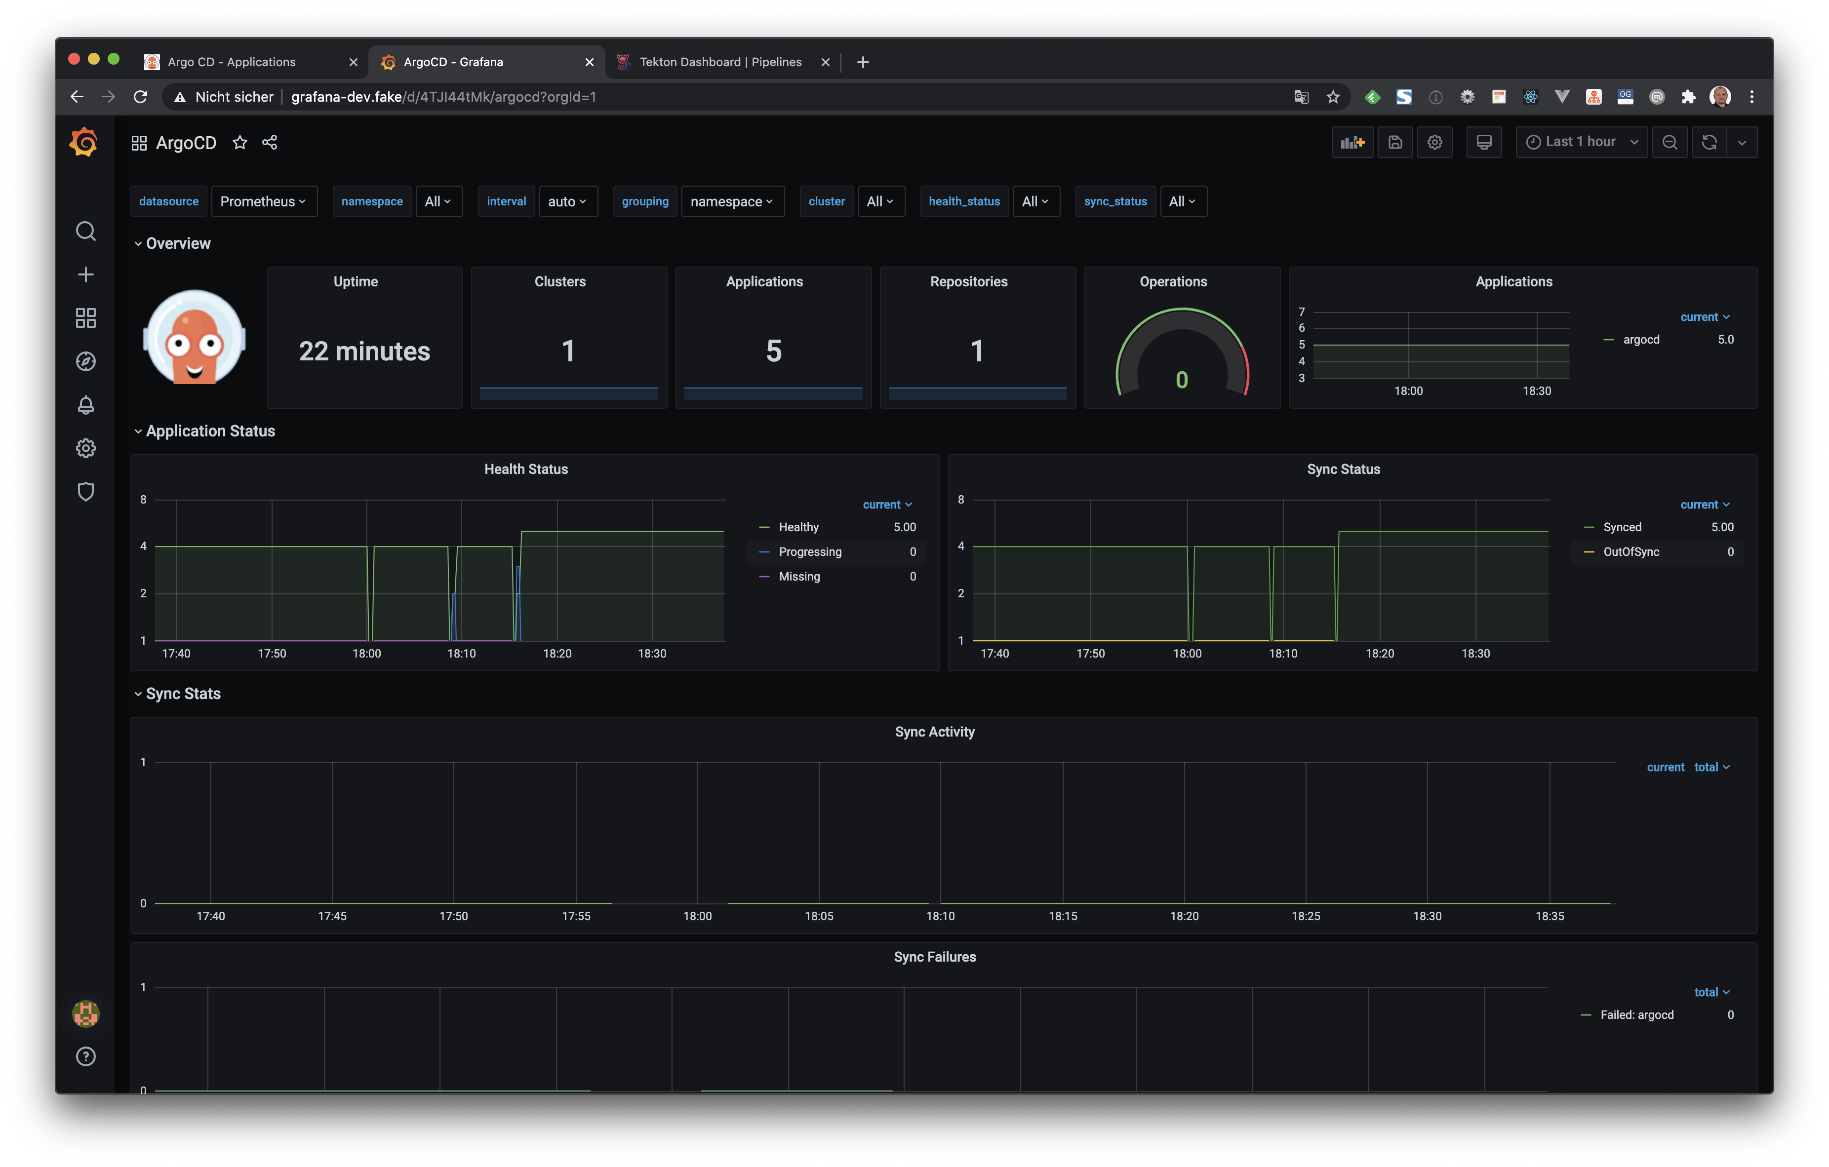Open dashboard settings gear in top toolbar
This screenshot has width=1829, height=1167.
[1434, 142]
